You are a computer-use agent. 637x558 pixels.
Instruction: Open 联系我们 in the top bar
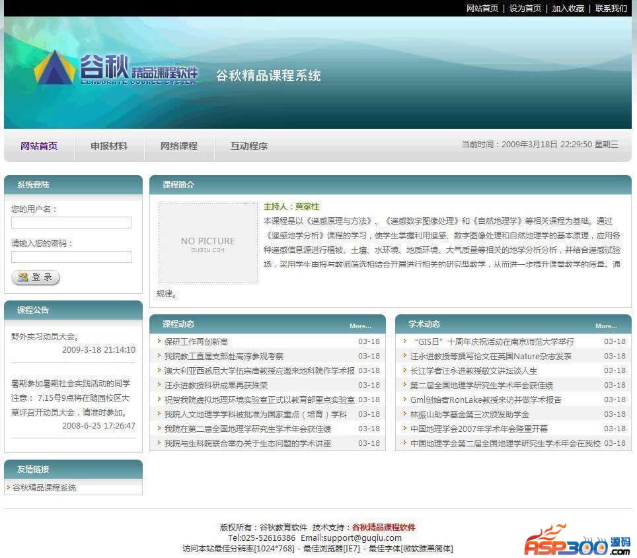click(611, 9)
